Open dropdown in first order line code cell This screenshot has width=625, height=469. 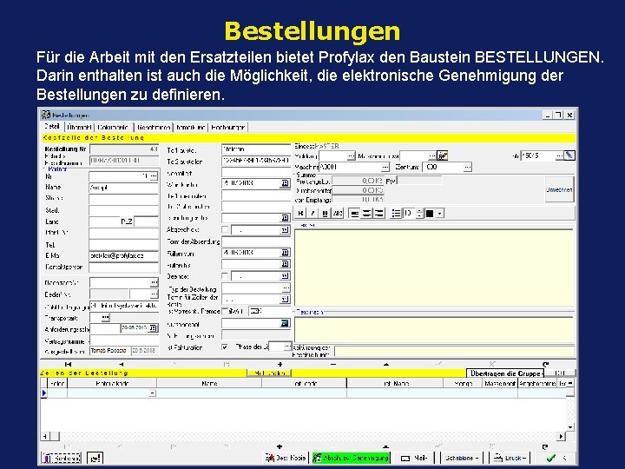pyautogui.click(x=152, y=393)
